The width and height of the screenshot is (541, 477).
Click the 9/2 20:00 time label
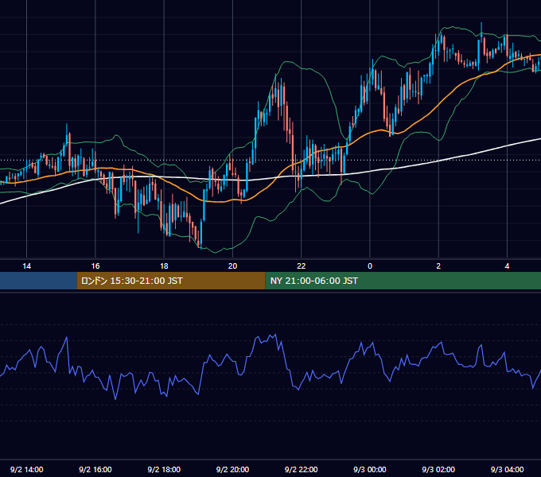coord(232,469)
